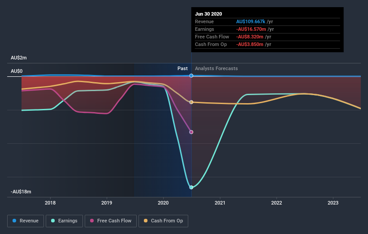The image size is (368, 234).
Task: Toggle the Revenue legend button
Action: point(26,221)
